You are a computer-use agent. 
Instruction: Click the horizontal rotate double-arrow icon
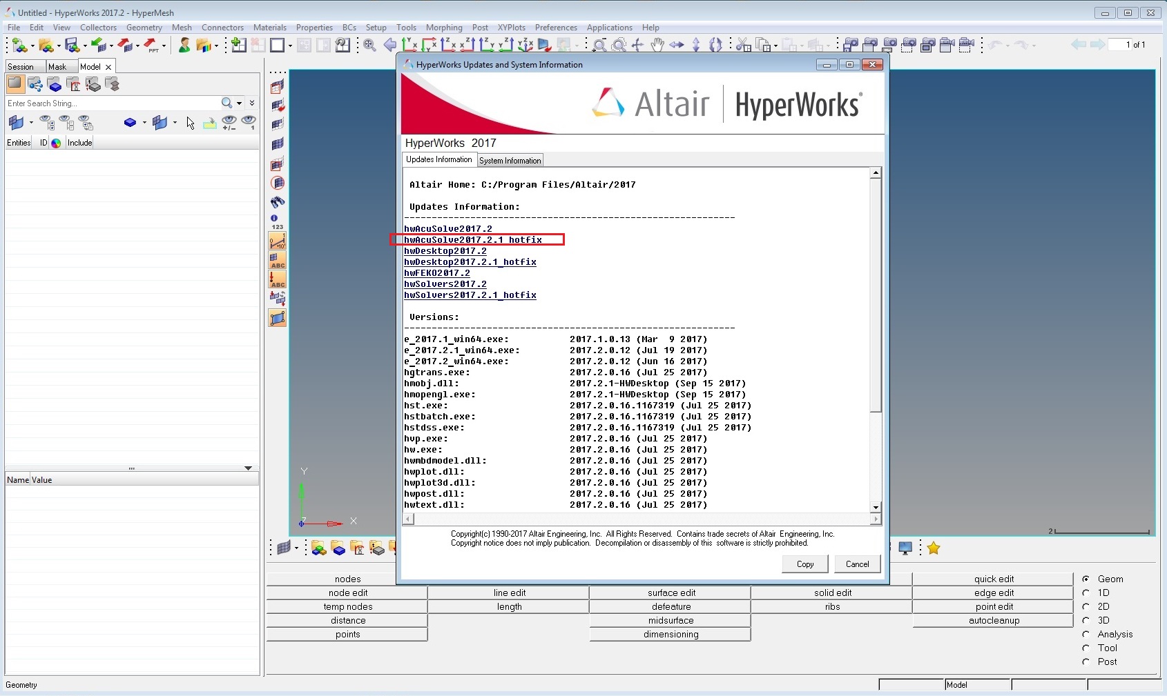click(x=677, y=46)
